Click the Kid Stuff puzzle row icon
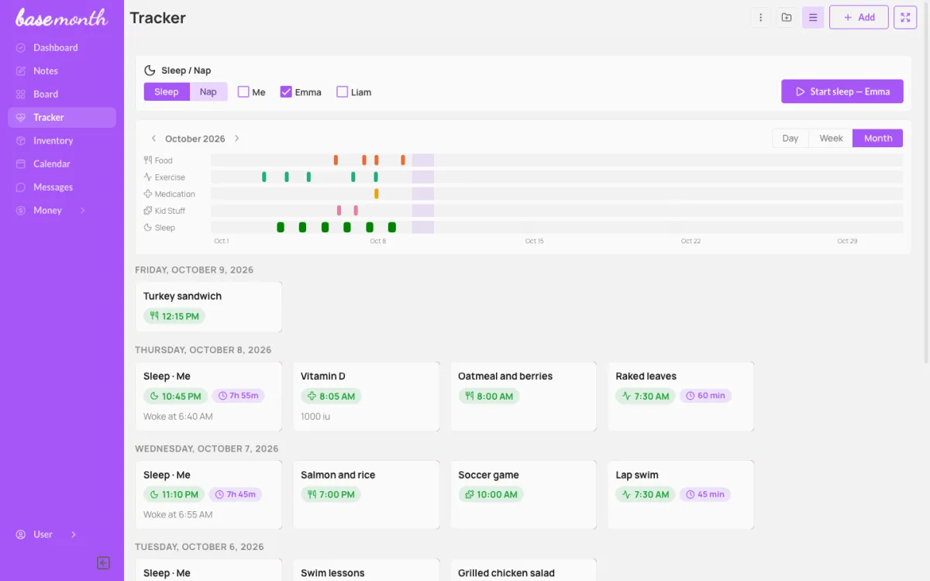Screen dimensions: 930x581 148,211
